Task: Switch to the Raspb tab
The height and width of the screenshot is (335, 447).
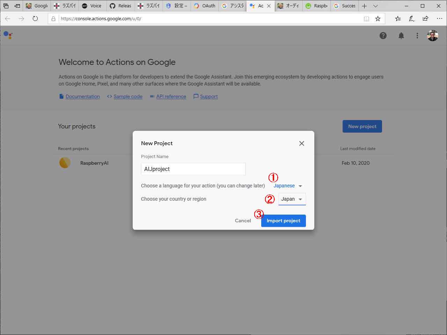Action: [x=316, y=6]
